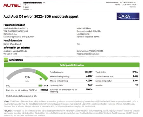Click 'Namn: DAAL BIL AB'
This screenshot has width=143, height=117.
(x=12, y=44)
